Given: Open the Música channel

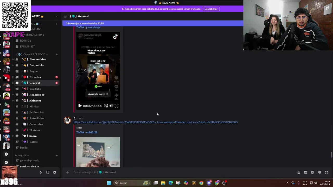Looking at the screenshot, I should (37, 106).
